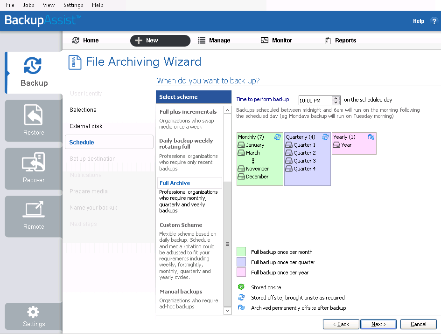Click the Quarter 3 disk icon
The image size is (441, 334).
point(289,161)
